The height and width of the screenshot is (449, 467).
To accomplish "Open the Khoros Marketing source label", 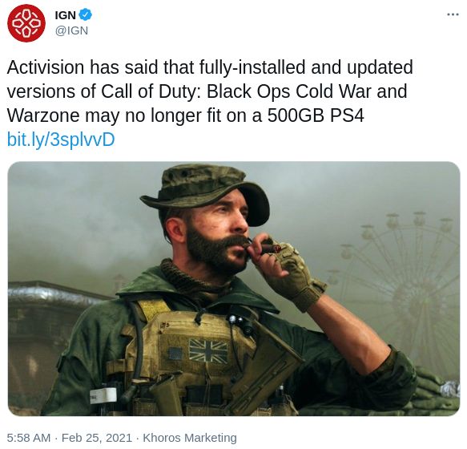I will 190,438.
